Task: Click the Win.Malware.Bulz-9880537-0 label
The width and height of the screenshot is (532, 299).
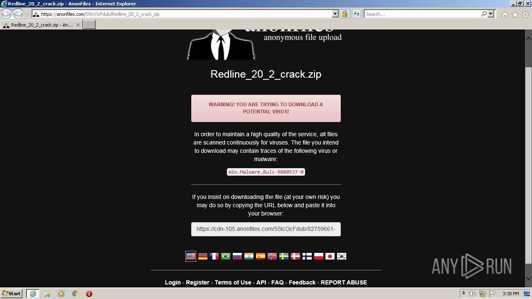Action: pyautogui.click(x=266, y=172)
